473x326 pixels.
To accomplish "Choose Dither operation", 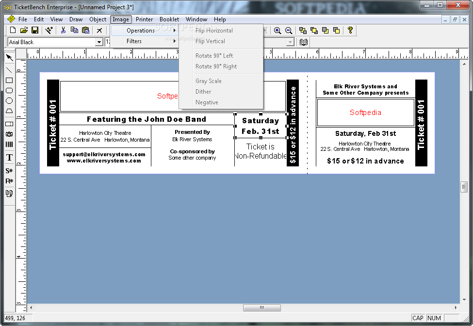I will 221,91.
